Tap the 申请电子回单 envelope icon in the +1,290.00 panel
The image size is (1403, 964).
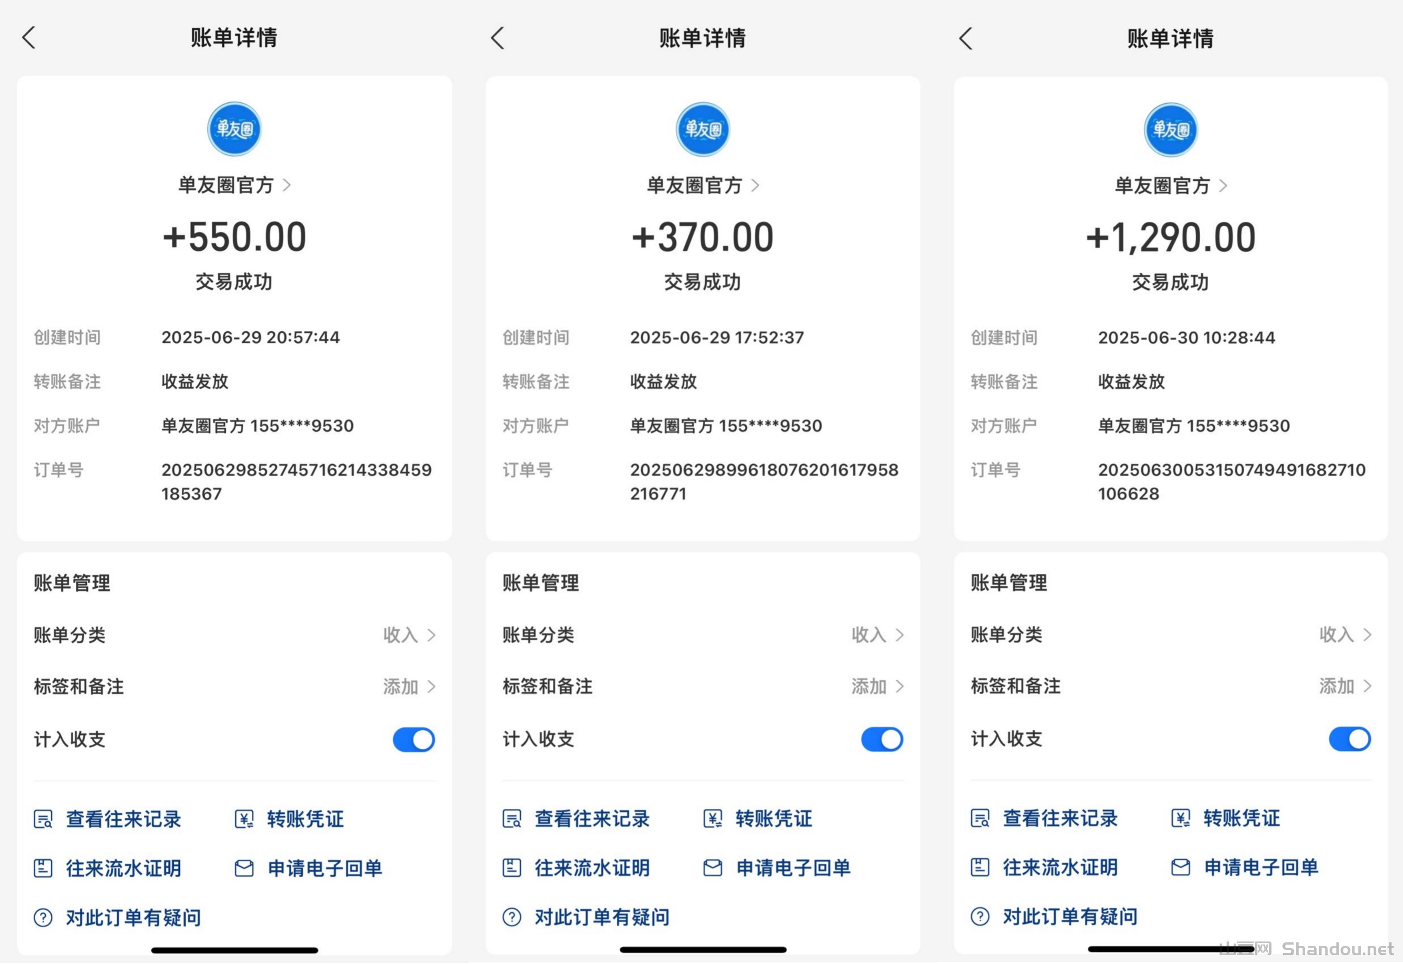point(1180,867)
